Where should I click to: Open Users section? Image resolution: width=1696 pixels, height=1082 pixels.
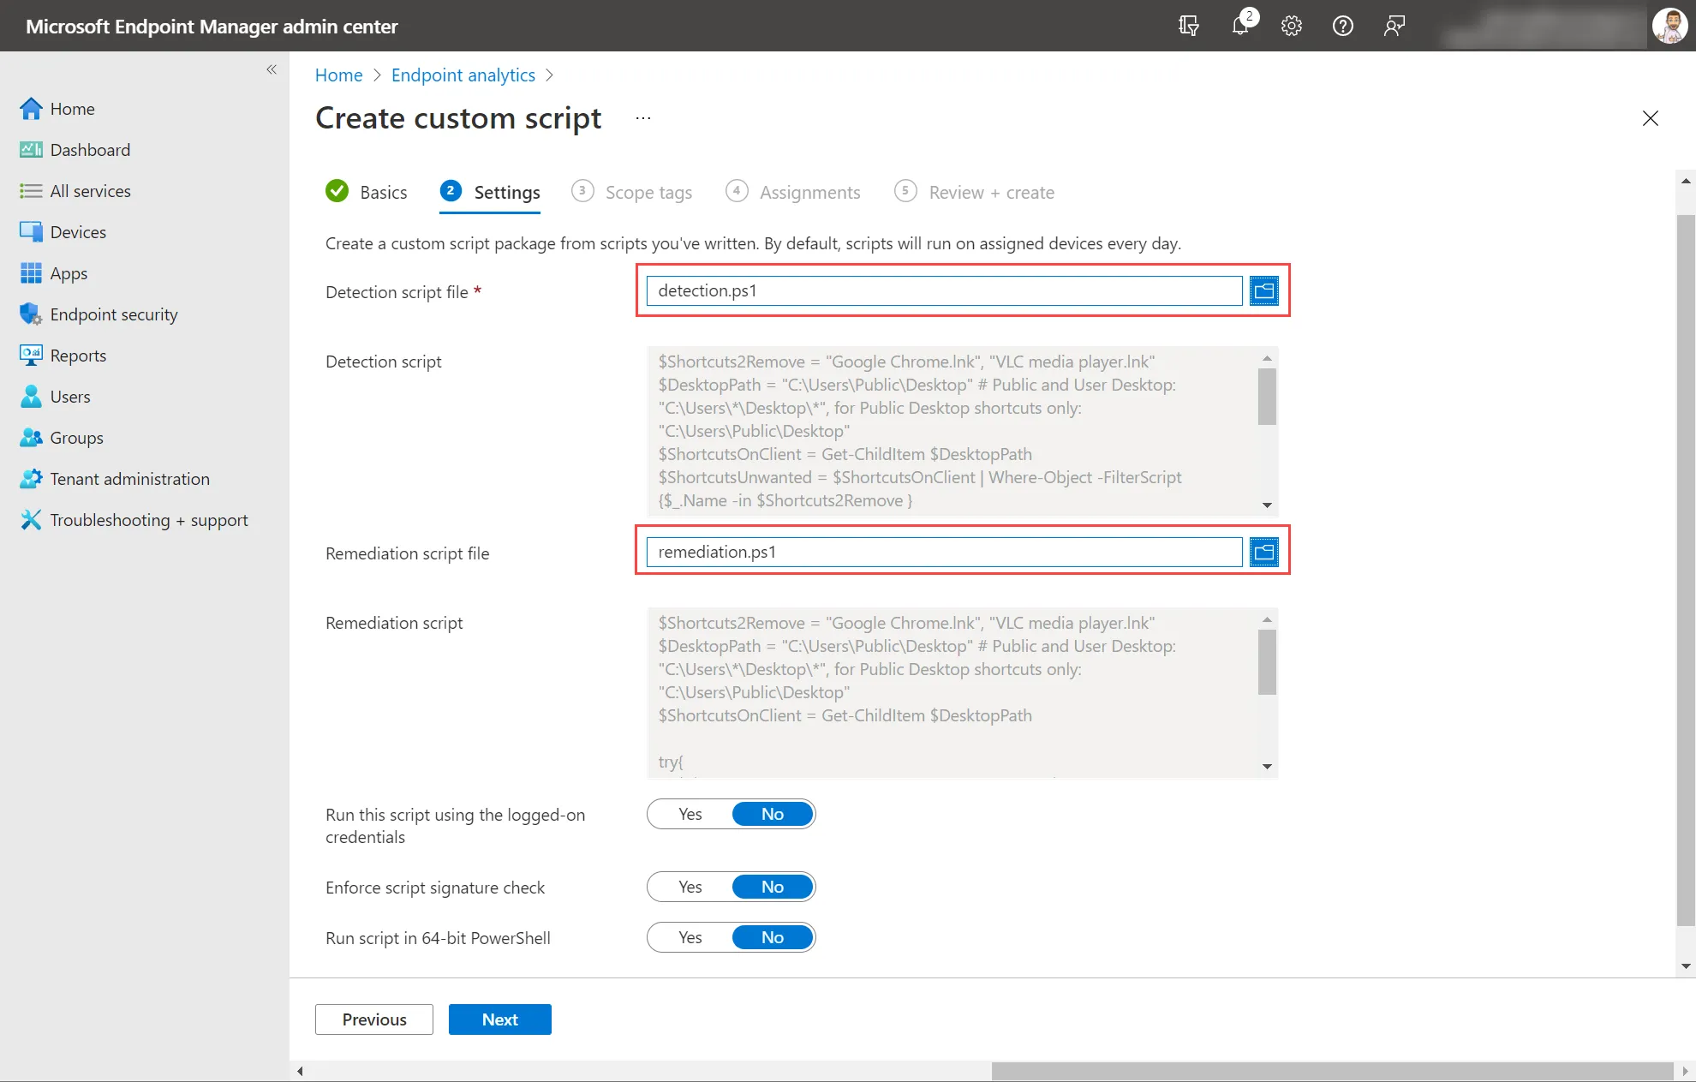coord(70,397)
